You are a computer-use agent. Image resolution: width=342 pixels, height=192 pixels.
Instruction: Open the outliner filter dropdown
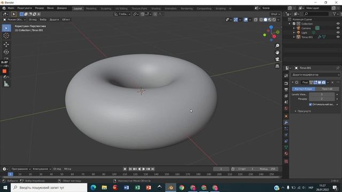coord(336,14)
